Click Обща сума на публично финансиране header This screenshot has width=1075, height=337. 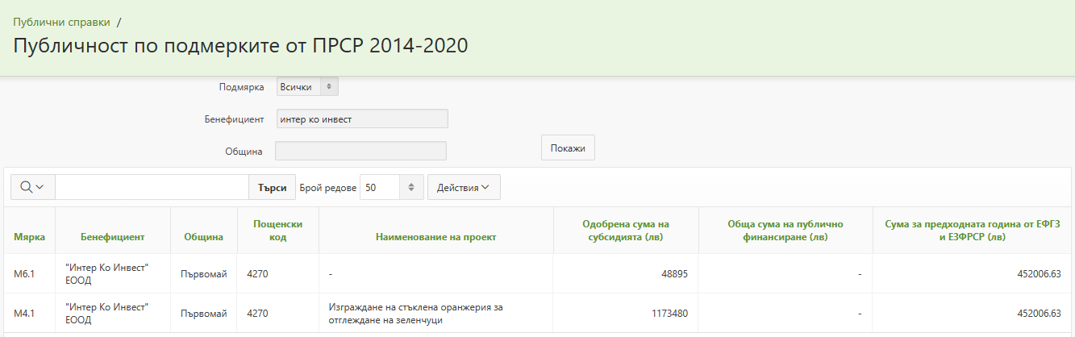tap(785, 231)
